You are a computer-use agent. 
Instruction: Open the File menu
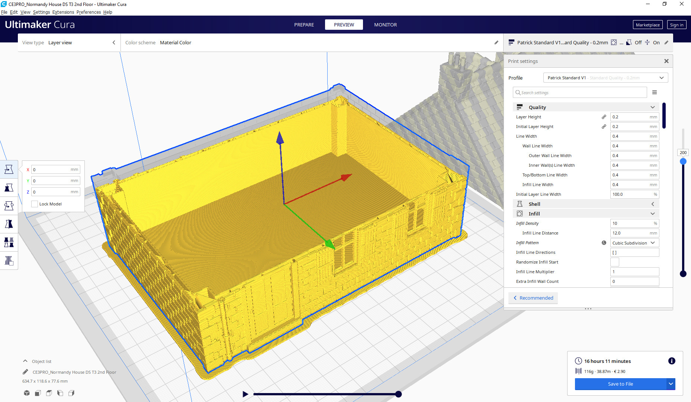point(4,12)
